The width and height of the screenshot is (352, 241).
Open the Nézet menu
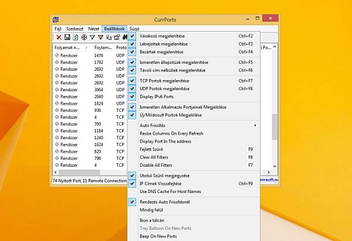[x=94, y=29]
